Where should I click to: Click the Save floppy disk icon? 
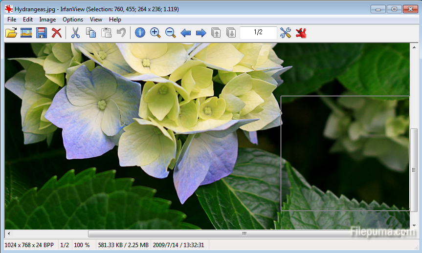(42, 33)
